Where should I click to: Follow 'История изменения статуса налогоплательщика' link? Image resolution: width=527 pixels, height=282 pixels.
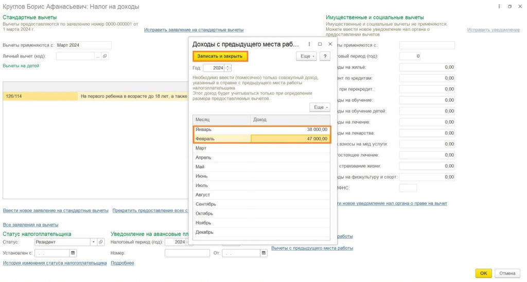[x=55, y=263]
